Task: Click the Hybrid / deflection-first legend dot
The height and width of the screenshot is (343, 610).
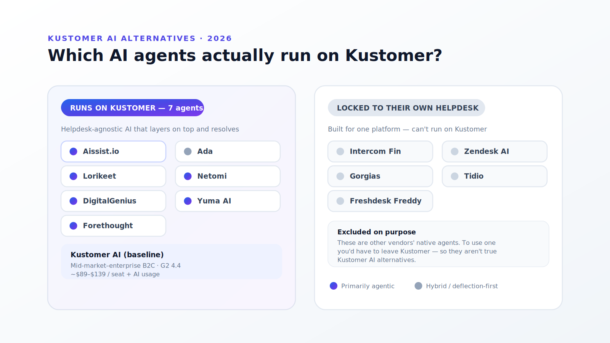Action: click(419, 286)
